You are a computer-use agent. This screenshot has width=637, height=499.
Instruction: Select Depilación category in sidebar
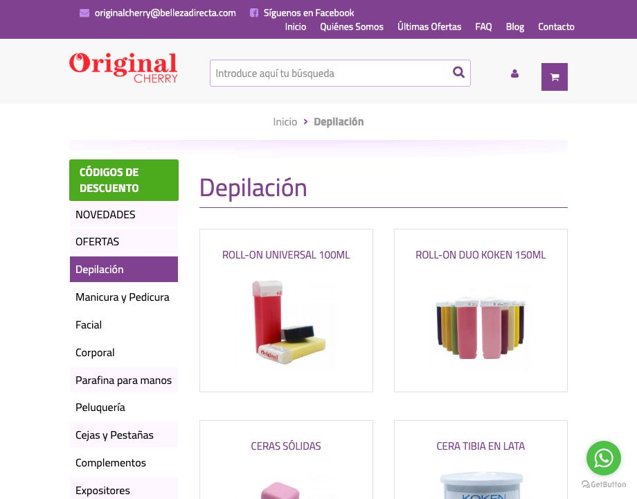pyautogui.click(x=124, y=269)
